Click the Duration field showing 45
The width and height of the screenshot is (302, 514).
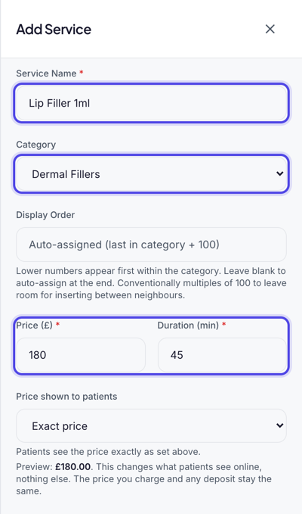tap(222, 355)
